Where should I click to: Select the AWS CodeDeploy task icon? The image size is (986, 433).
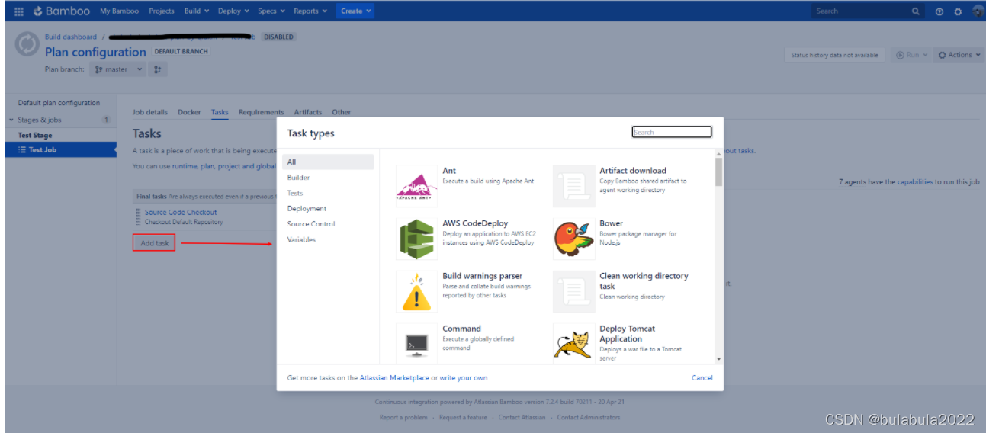click(416, 239)
